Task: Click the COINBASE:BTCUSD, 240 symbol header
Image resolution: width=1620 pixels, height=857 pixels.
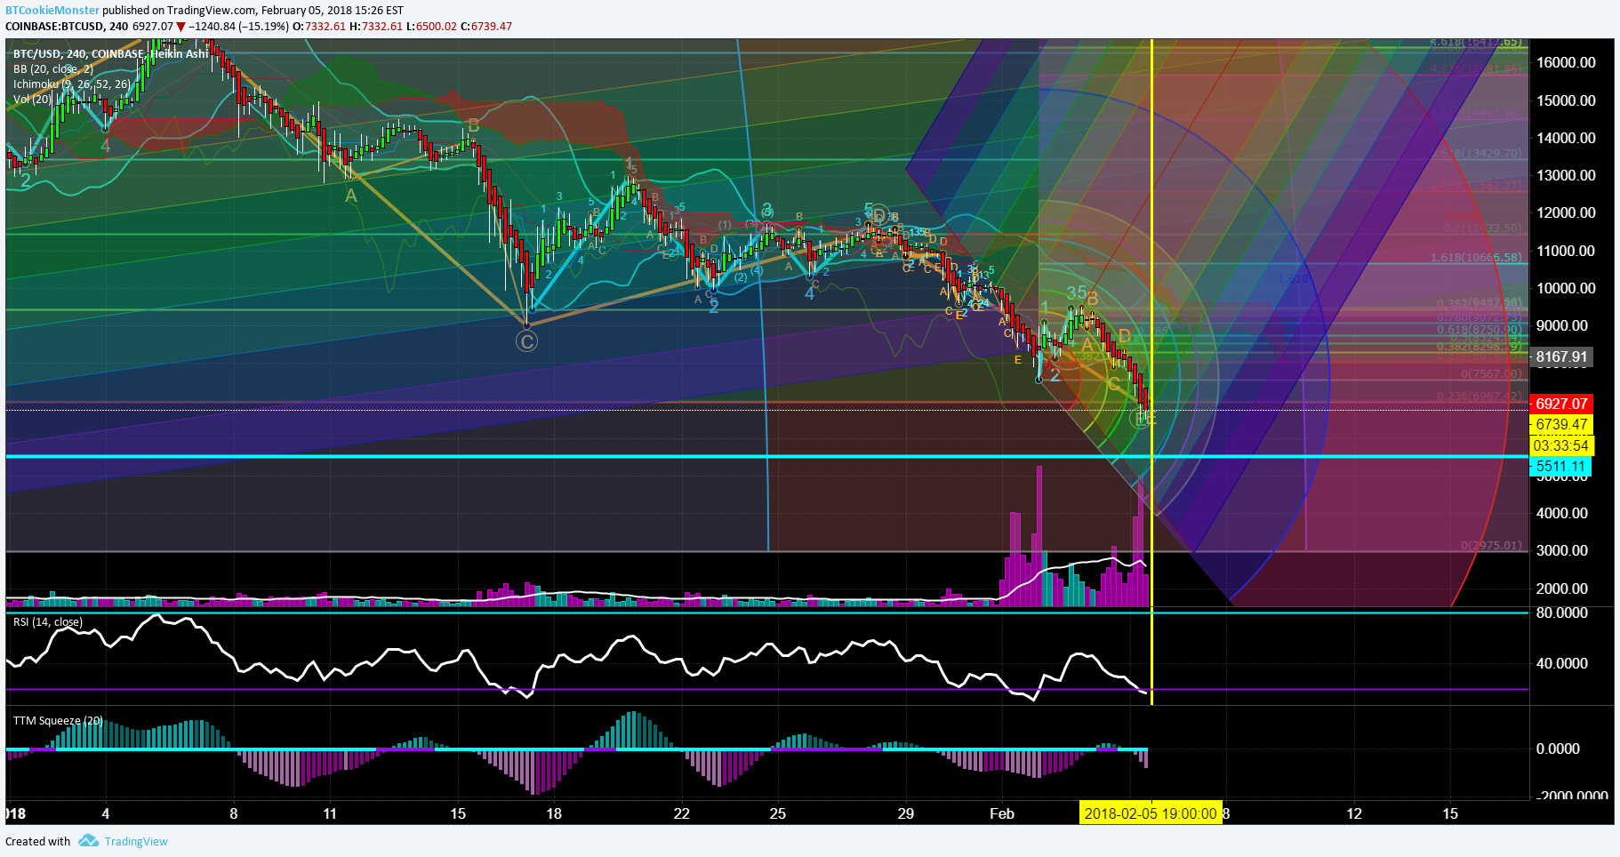Action: click(x=67, y=27)
